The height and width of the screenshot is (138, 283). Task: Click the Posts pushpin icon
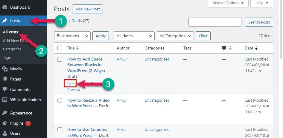(x=5, y=21)
